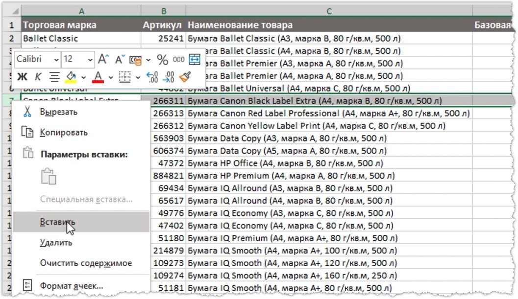Click the paste option clipboard icon
The height and width of the screenshot is (299, 518).
(x=49, y=176)
